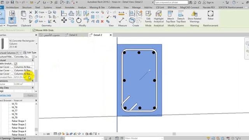Image resolution: width=249 pixels, height=140 pixels.
Task: Collapse the Structural properties section
Action: coord(33,60)
